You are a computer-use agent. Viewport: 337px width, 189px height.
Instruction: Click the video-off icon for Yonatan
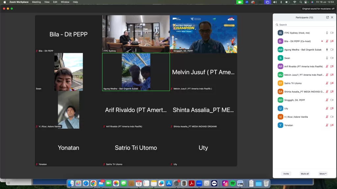point(332,125)
